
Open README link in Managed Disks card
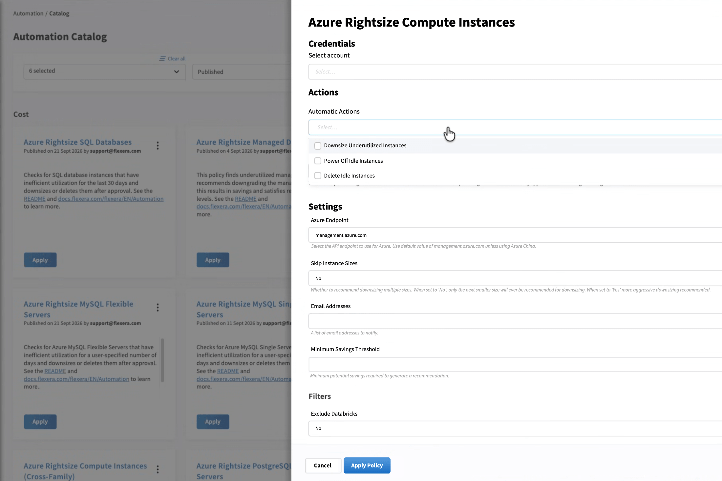pos(246,199)
